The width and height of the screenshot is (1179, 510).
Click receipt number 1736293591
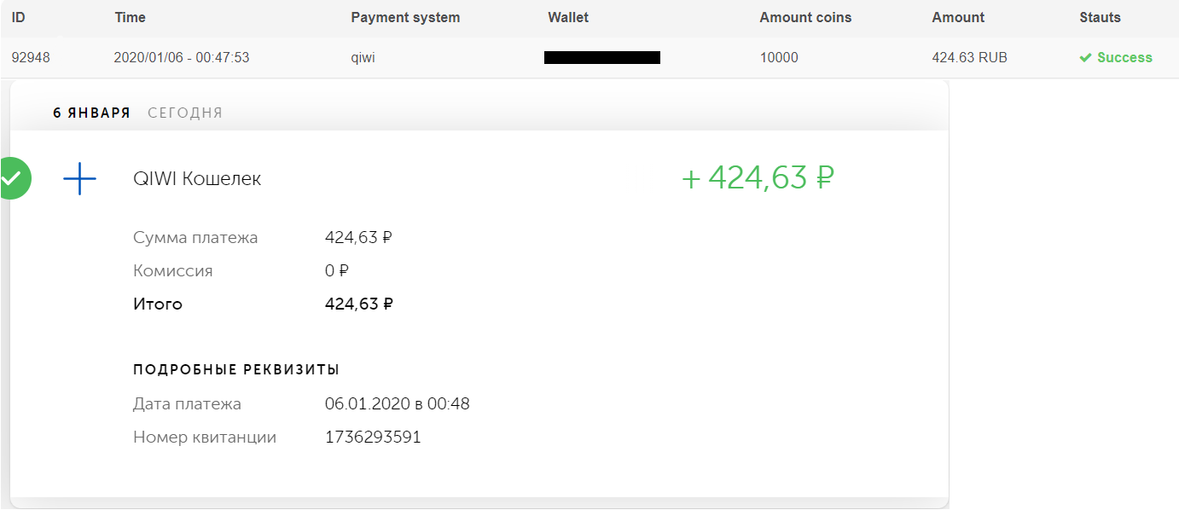pyautogui.click(x=373, y=438)
